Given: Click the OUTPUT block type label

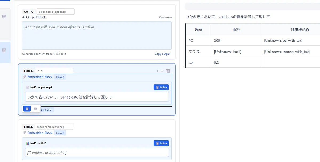Looking at the screenshot, I should (x=29, y=12).
